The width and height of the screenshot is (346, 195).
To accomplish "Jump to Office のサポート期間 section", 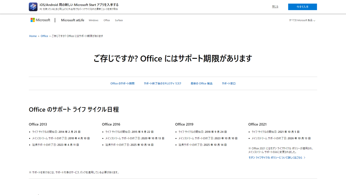I will point(122,83).
